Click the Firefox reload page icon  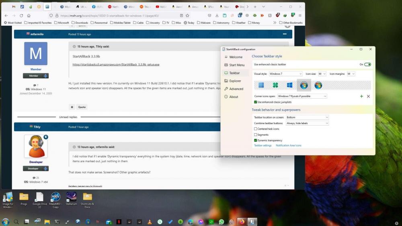[21, 16]
